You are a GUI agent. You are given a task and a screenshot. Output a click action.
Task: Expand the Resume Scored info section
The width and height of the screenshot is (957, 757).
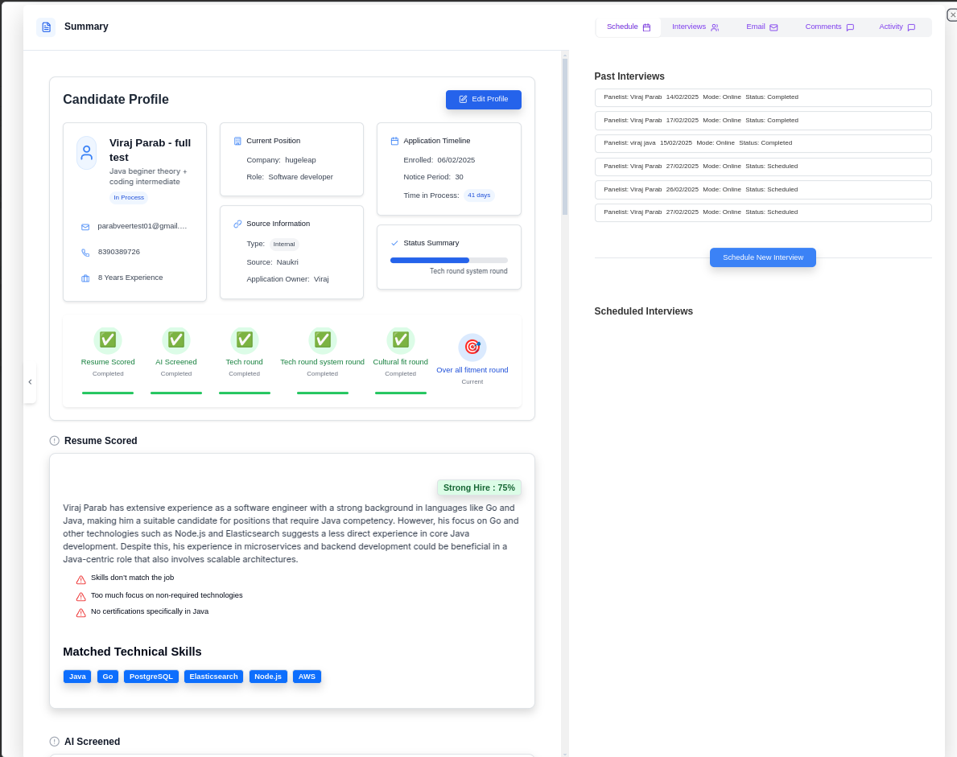(54, 440)
